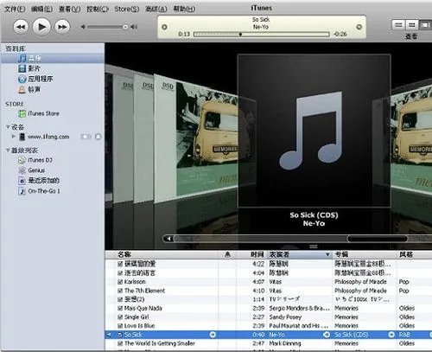
Task: Uncheck the Mas Que Nada checkbox
Action: click(120, 308)
